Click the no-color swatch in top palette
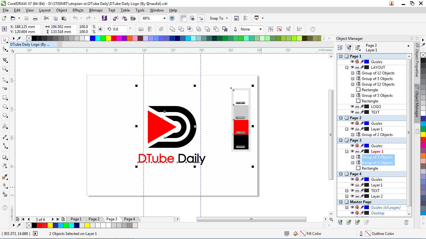 (29, 38)
